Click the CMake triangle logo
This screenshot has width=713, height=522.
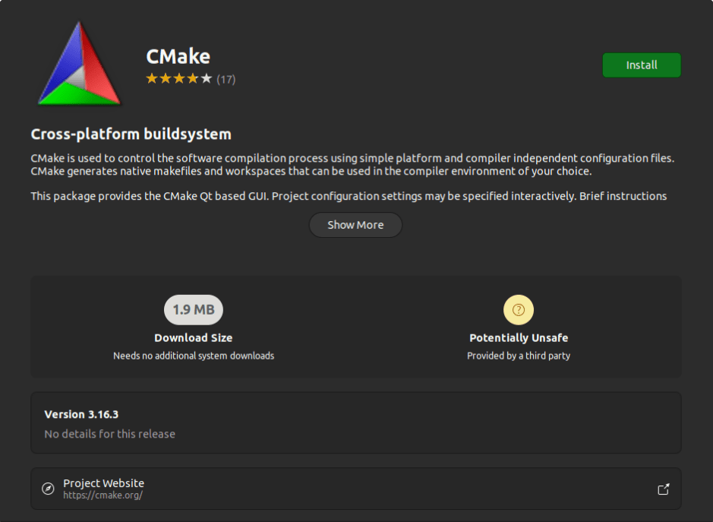79,63
